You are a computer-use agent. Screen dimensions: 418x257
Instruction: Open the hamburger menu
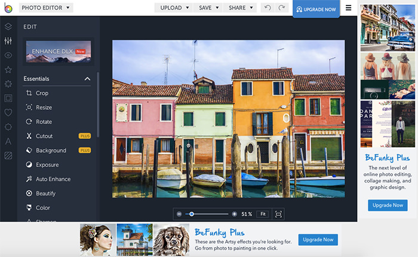point(349,8)
